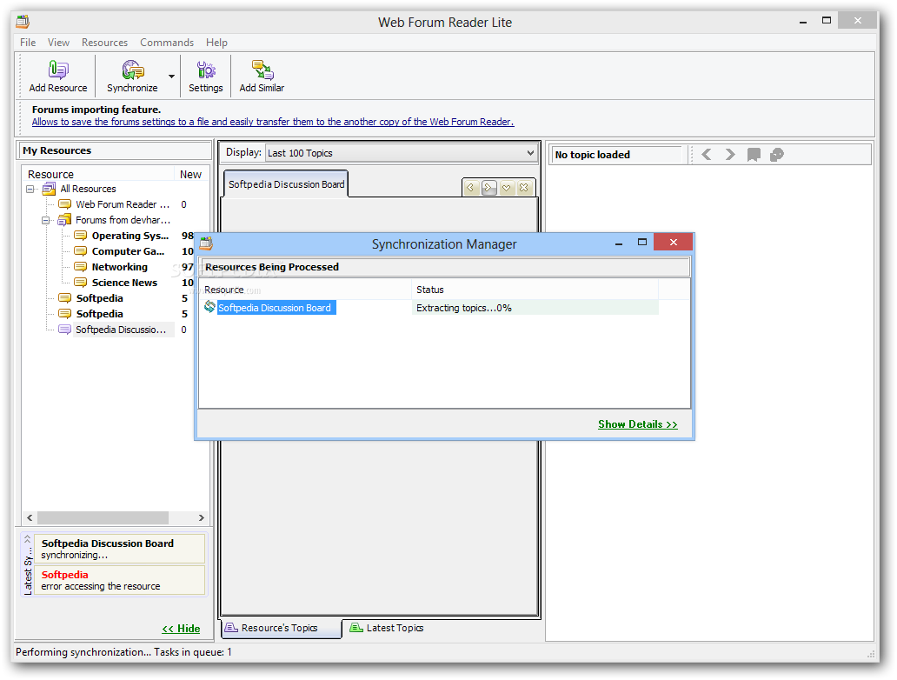Open Softpedia error accessing resource notice
Viewport: 897px width, 680px height.
click(120, 580)
